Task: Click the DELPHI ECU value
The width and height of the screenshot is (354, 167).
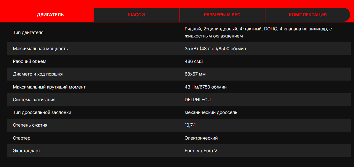Action: point(198,100)
